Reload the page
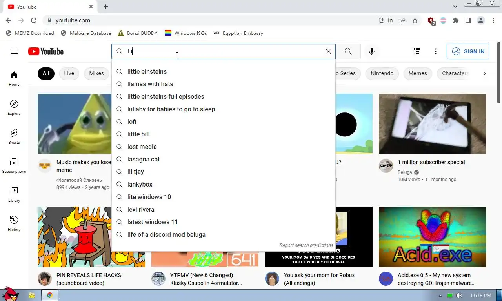This screenshot has height=301, width=502. (x=34, y=20)
